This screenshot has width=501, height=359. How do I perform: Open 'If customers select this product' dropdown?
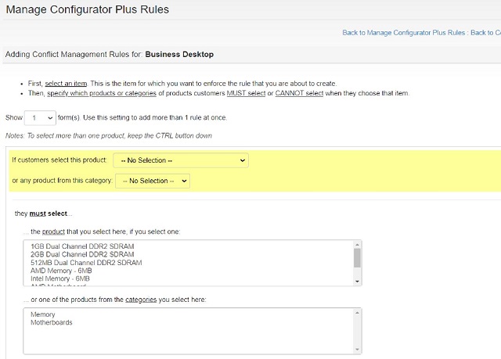point(181,160)
